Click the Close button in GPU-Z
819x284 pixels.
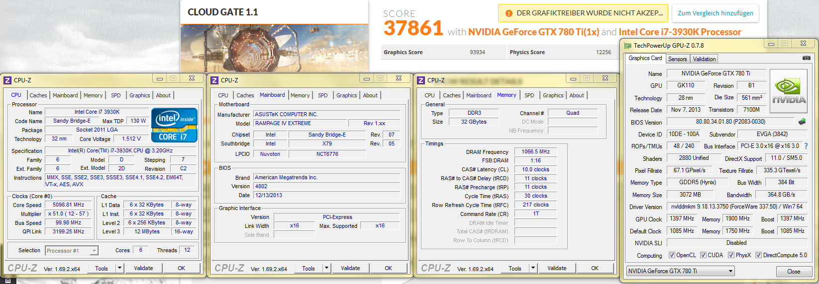pos(793,272)
